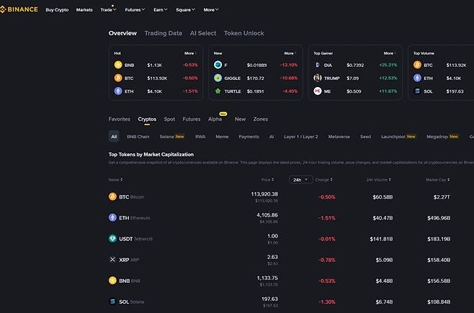The width and height of the screenshot is (474, 313).
Task: Click the Solana coin icon in table
Action: tap(112, 301)
